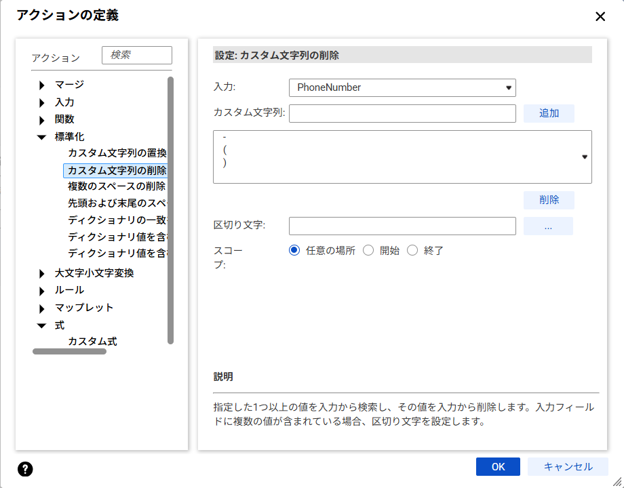Select 先頭および末尾のスペ action
Screen dimensions: 624x488
117,203
